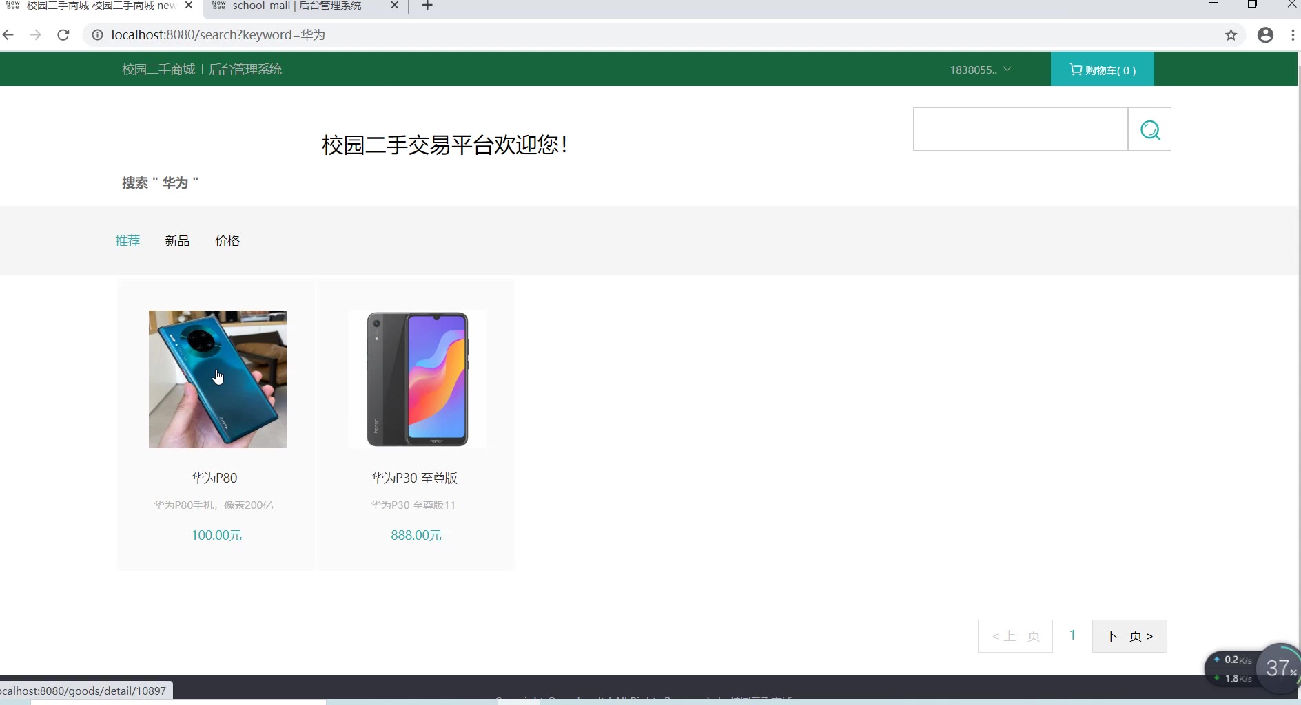Viewport: 1301px width, 705px height.
Task: Sort results by 新品
Action: pos(177,240)
